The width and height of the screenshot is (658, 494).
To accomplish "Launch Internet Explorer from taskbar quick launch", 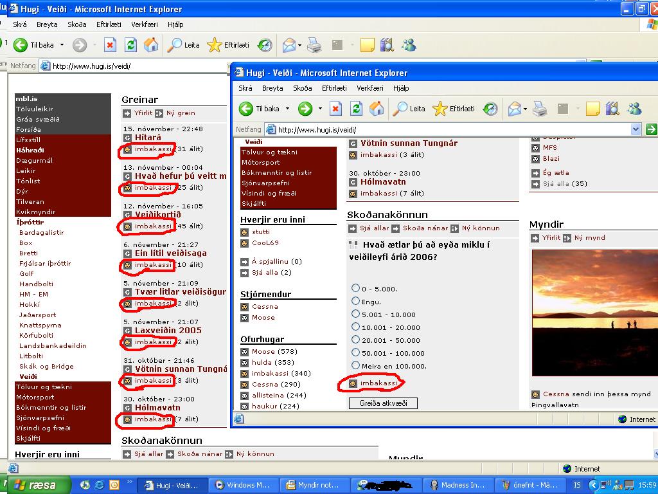I will click(100, 485).
